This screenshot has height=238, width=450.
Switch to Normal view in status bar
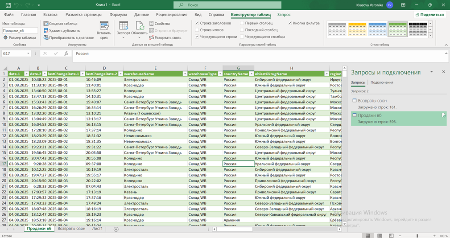(x=367, y=236)
